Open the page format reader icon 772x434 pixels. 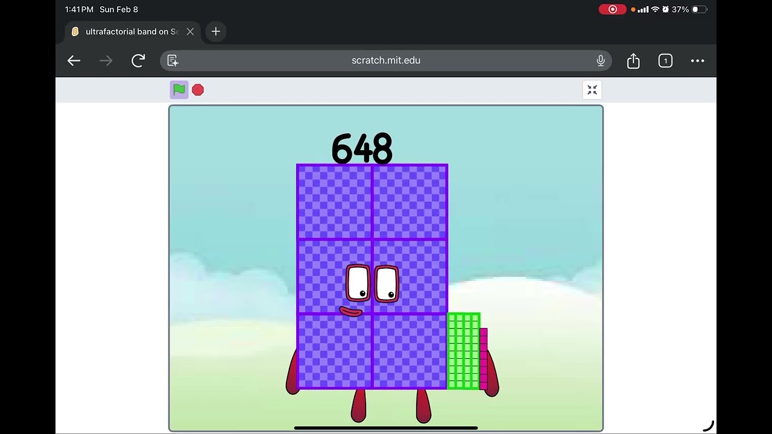pos(173,60)
